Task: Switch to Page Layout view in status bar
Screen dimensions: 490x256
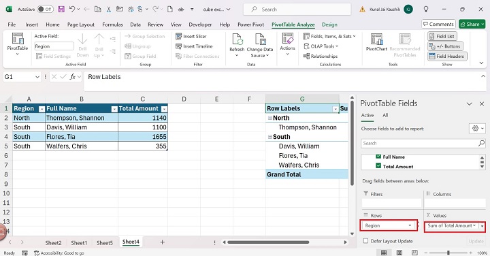Action: (399, 253)
